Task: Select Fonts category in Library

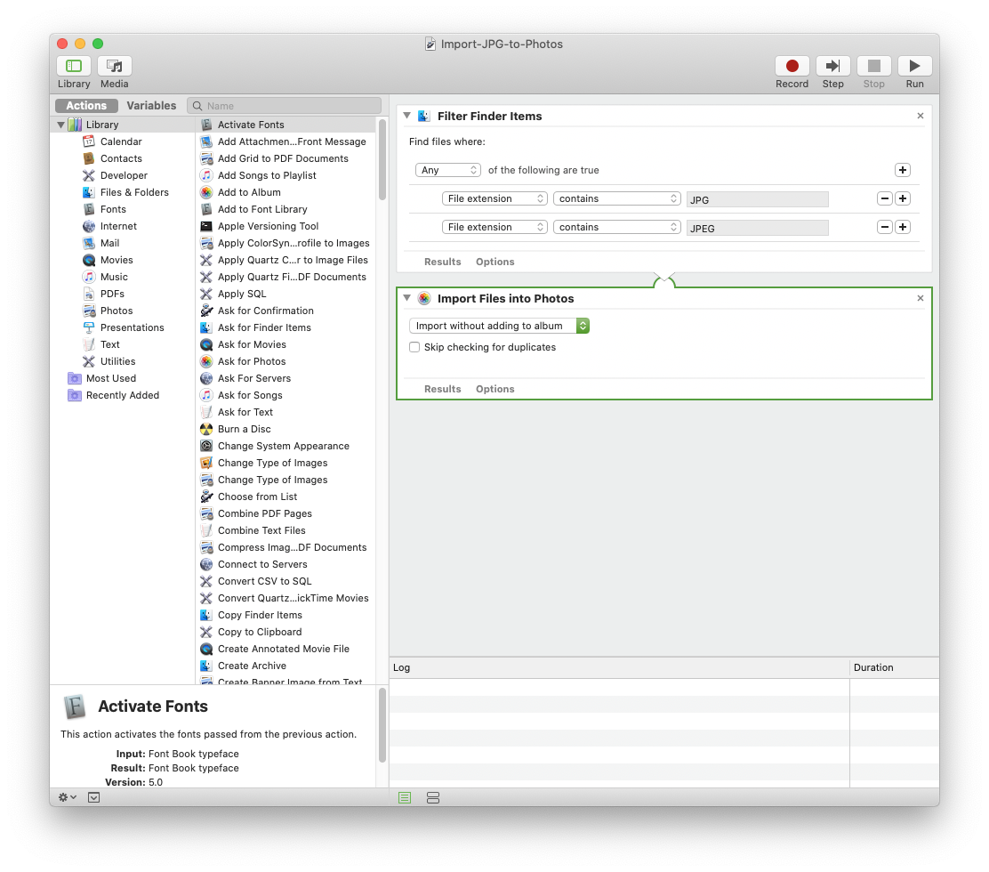Action: [113, 209]
